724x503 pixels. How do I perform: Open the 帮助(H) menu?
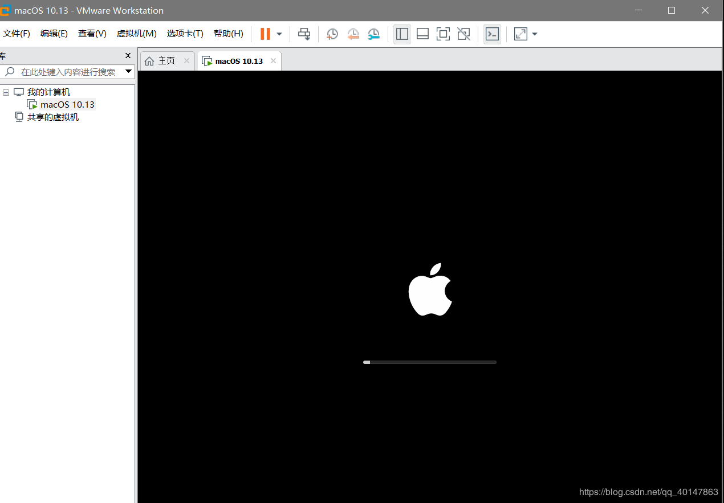(228, 34)
